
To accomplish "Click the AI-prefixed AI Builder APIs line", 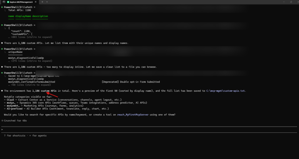I will (56, 109).
